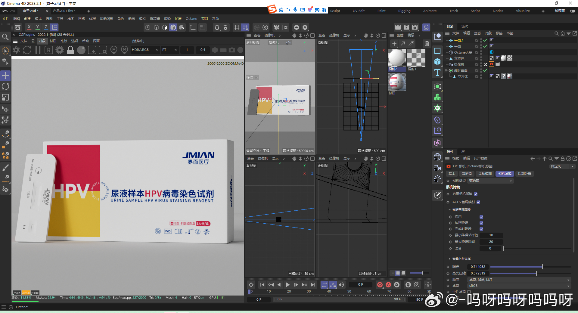Toggle 完成时降噪 checkbox
Viewport: 578px width, 313px height.
[481, 229]
